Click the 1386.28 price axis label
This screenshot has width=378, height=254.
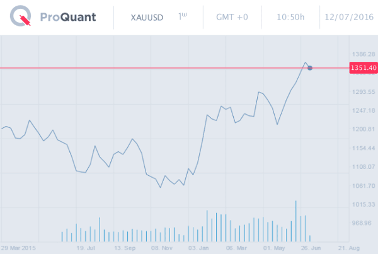coord(363,55)
